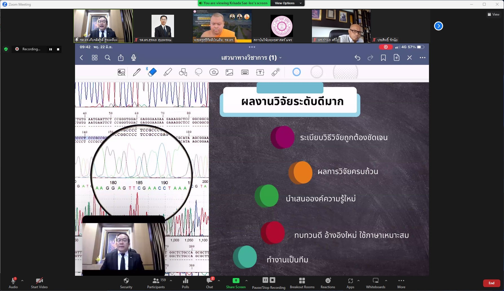This screenshot has width=504, height=291.
Task: Open the Participants panel
Action: (x=156, y=283)
